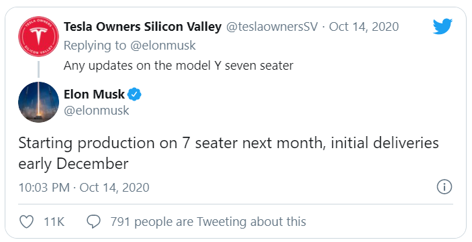Click the 11K likes count
This screenshot has height=242, width=472.
tap(54, 222)
